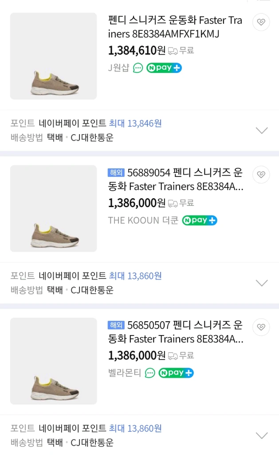Visit the 벨라몬티 seller store

click(x=125, y=373)
